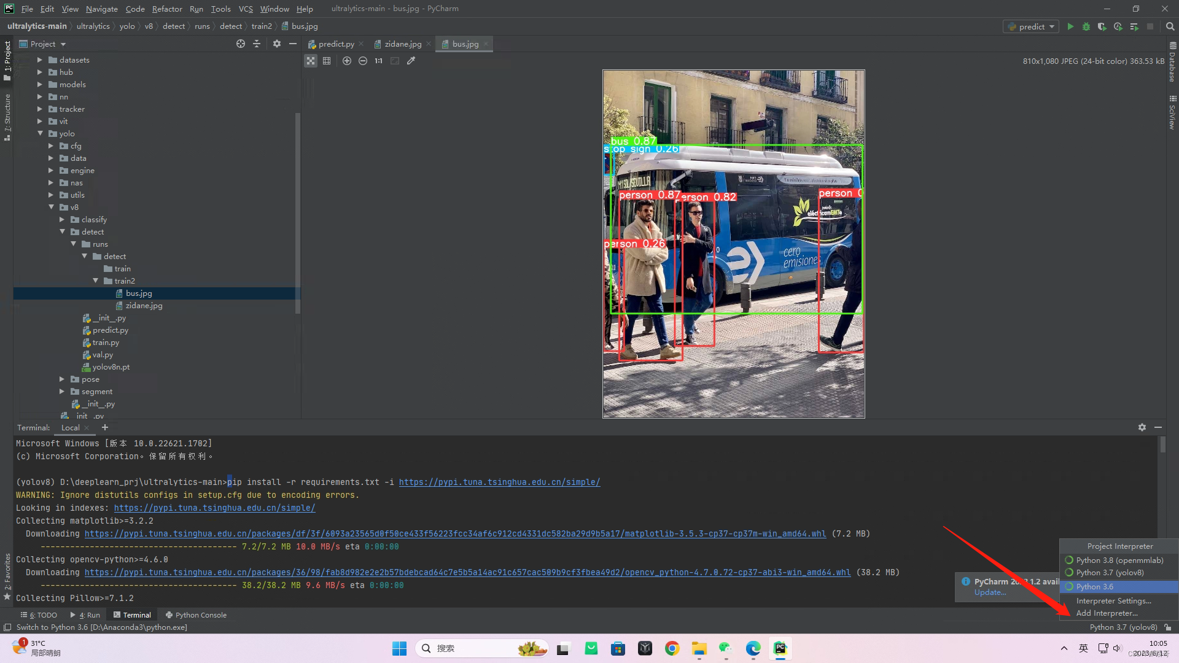Launch the profiler run icon
This screenshot has width=1179, height=663.
click(x=1118, y=26)
